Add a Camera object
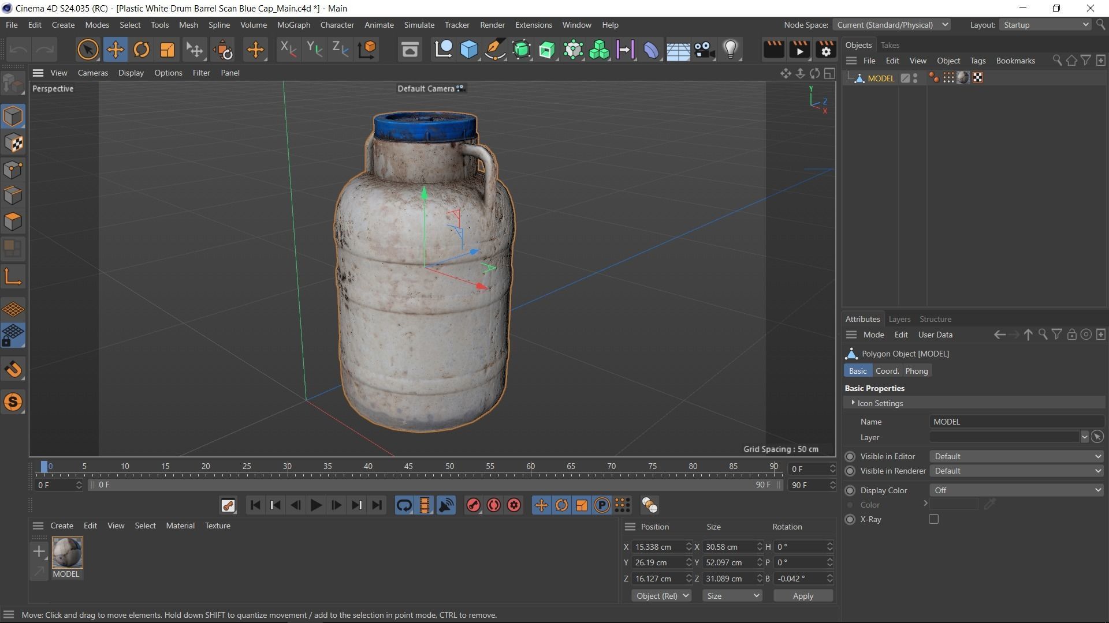The height and width of the screenshot is (623, 1109). [704, 50]
